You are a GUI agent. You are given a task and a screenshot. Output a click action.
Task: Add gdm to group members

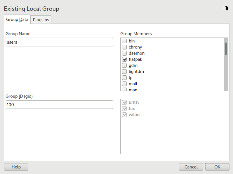124,65
